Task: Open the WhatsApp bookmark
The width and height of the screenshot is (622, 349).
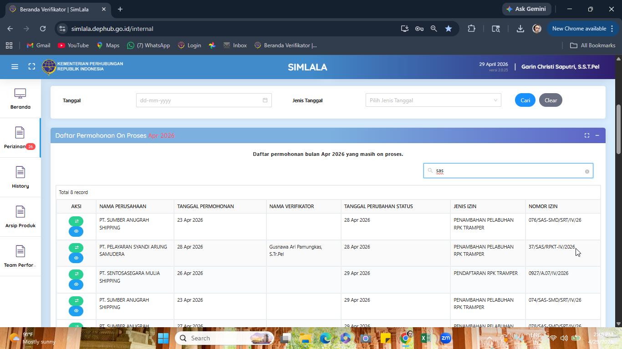Action: (x=148, y=45)
